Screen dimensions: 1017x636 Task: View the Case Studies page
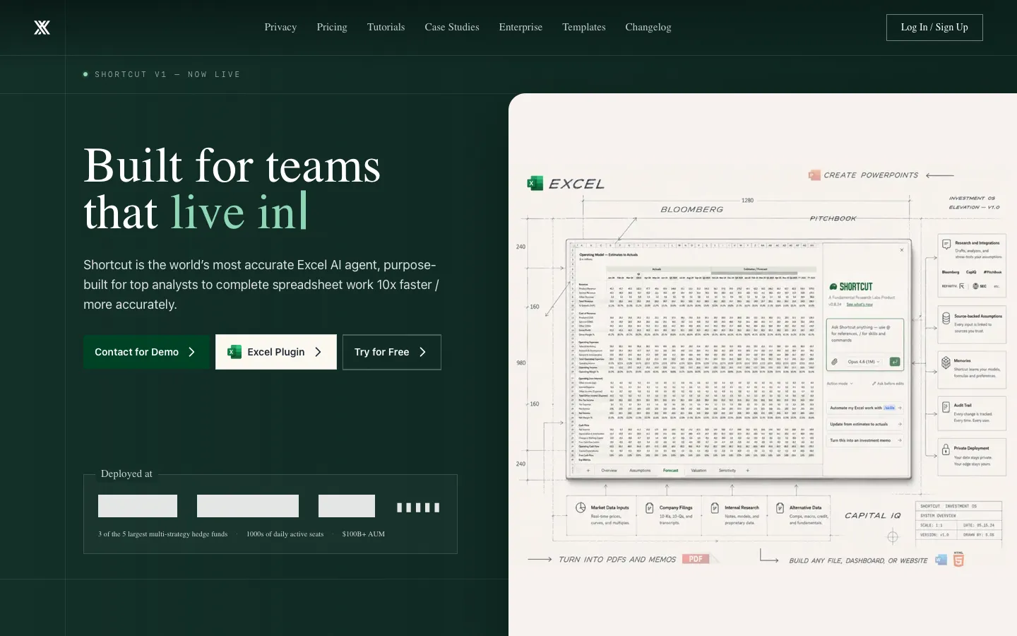point(452,28)
